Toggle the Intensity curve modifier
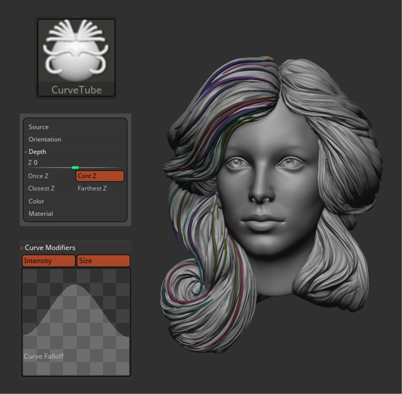This screenshot has height=394, width=402. click(x=48, y=261)
